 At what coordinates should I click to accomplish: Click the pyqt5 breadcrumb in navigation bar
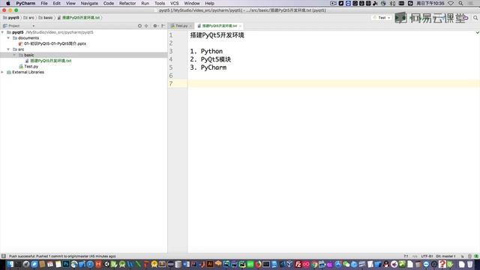[x=11, y=18]
